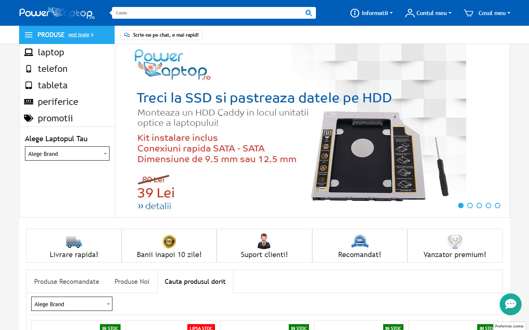Viewport: 529px width, 330px height.
Task: Open the detalii link in banner
Action: click(154, 206)
